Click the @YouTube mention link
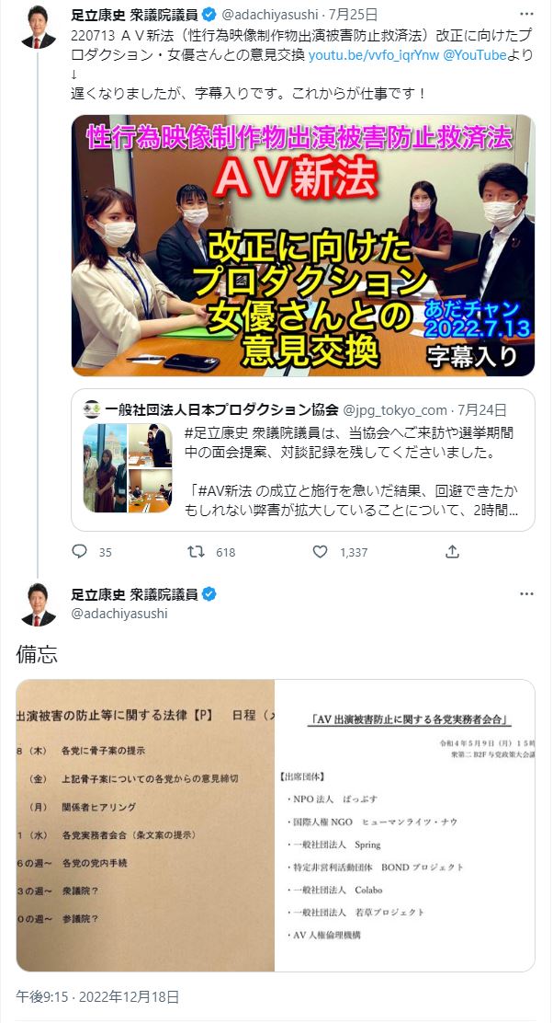Viewport: 553px width, 1023px height. (x=475, y=55)
